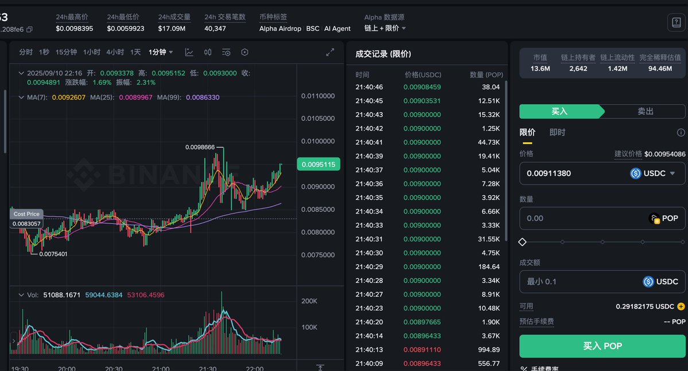Image resolution: width=688 pixels, height=371 pixels.
Task: Add USDC funds with the yellow plus icon
Action: coord(681,306)
